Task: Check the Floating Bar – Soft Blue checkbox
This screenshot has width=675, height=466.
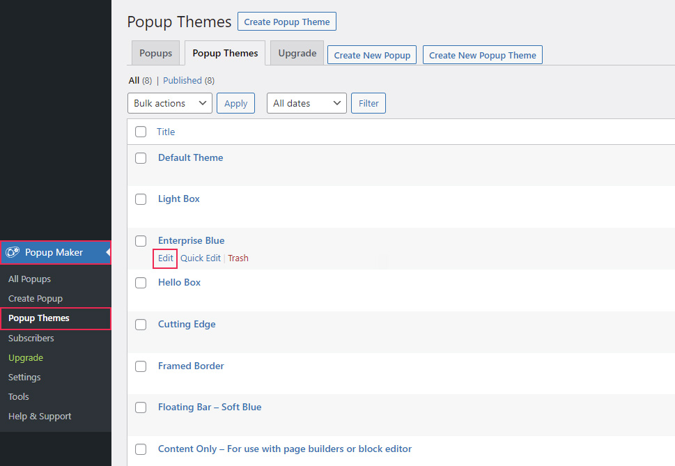Action: click(140, 407)
